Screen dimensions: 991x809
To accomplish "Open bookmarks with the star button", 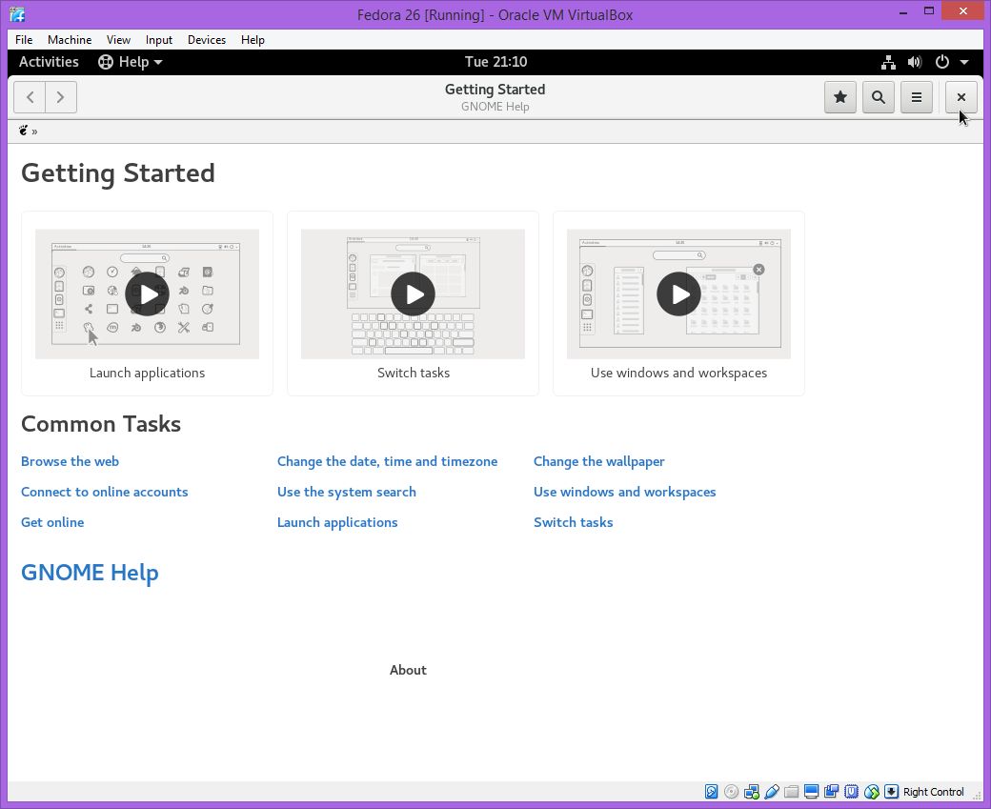I will pyautogui.click(x=839, y=97).
